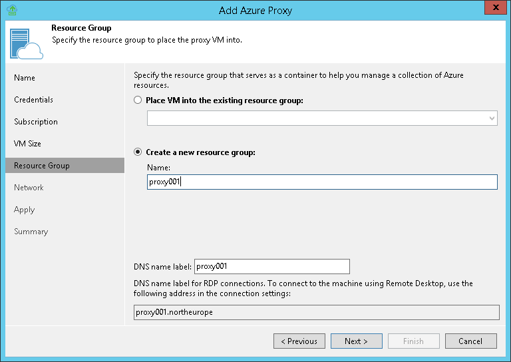511x362 pixels.
Task: Jump to the VM Size step
Action: point(28,144)
